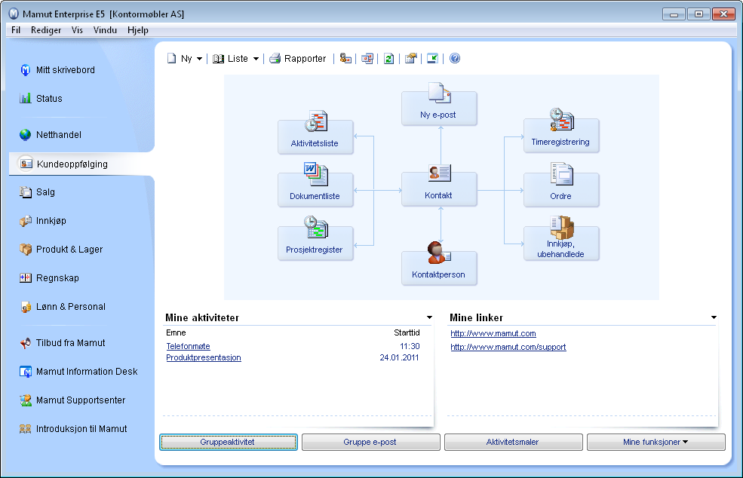Click the person-with-card toolbar icon
This screenshot has height=478, width=743.
345,58
